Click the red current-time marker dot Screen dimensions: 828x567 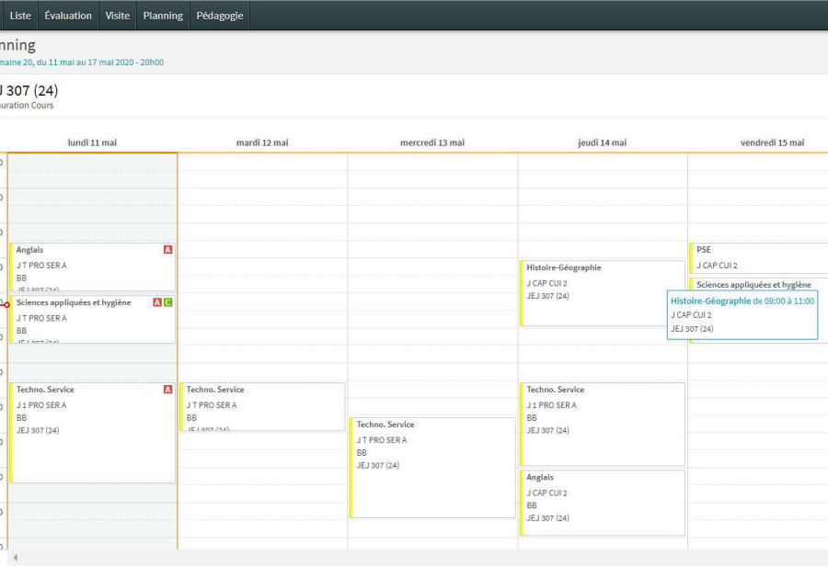pyautogui.click(x=6, y=304)
